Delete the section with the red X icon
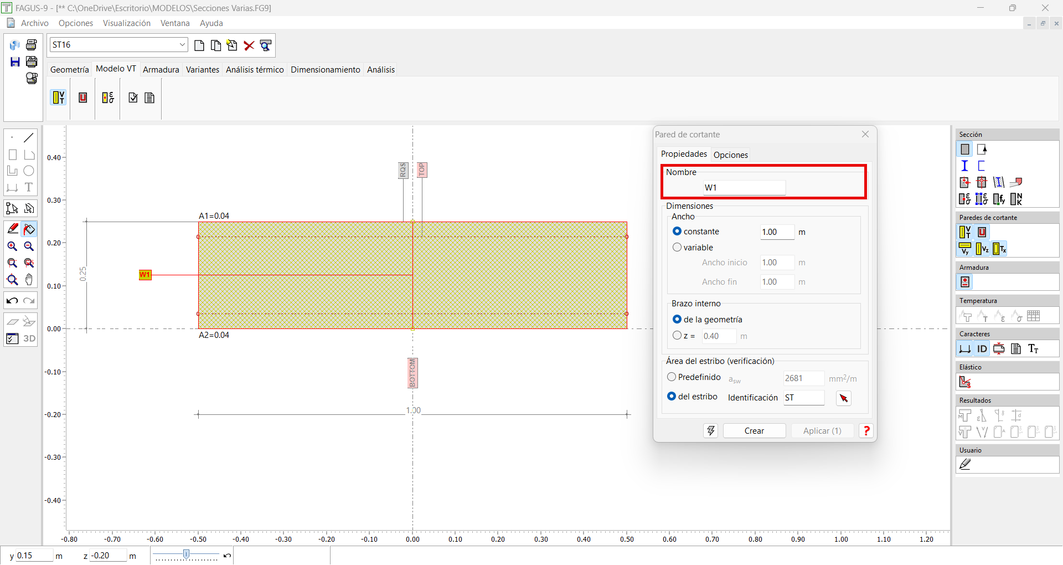The image size is (1063, 565). (x=249, y=45)
